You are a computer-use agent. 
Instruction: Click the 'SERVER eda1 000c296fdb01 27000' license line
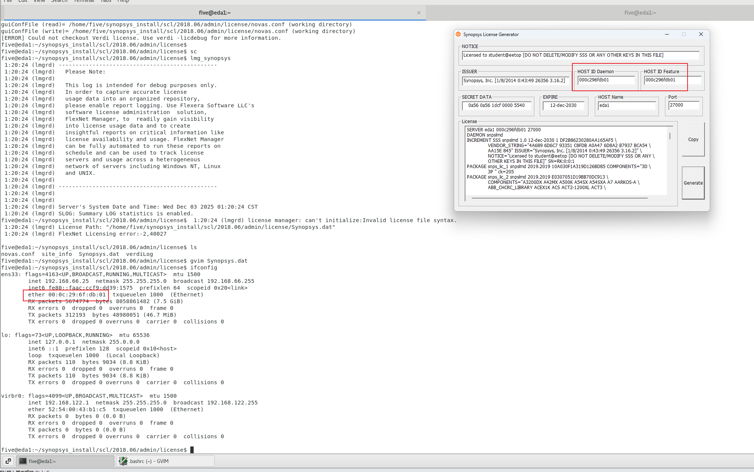pos(504,130)
